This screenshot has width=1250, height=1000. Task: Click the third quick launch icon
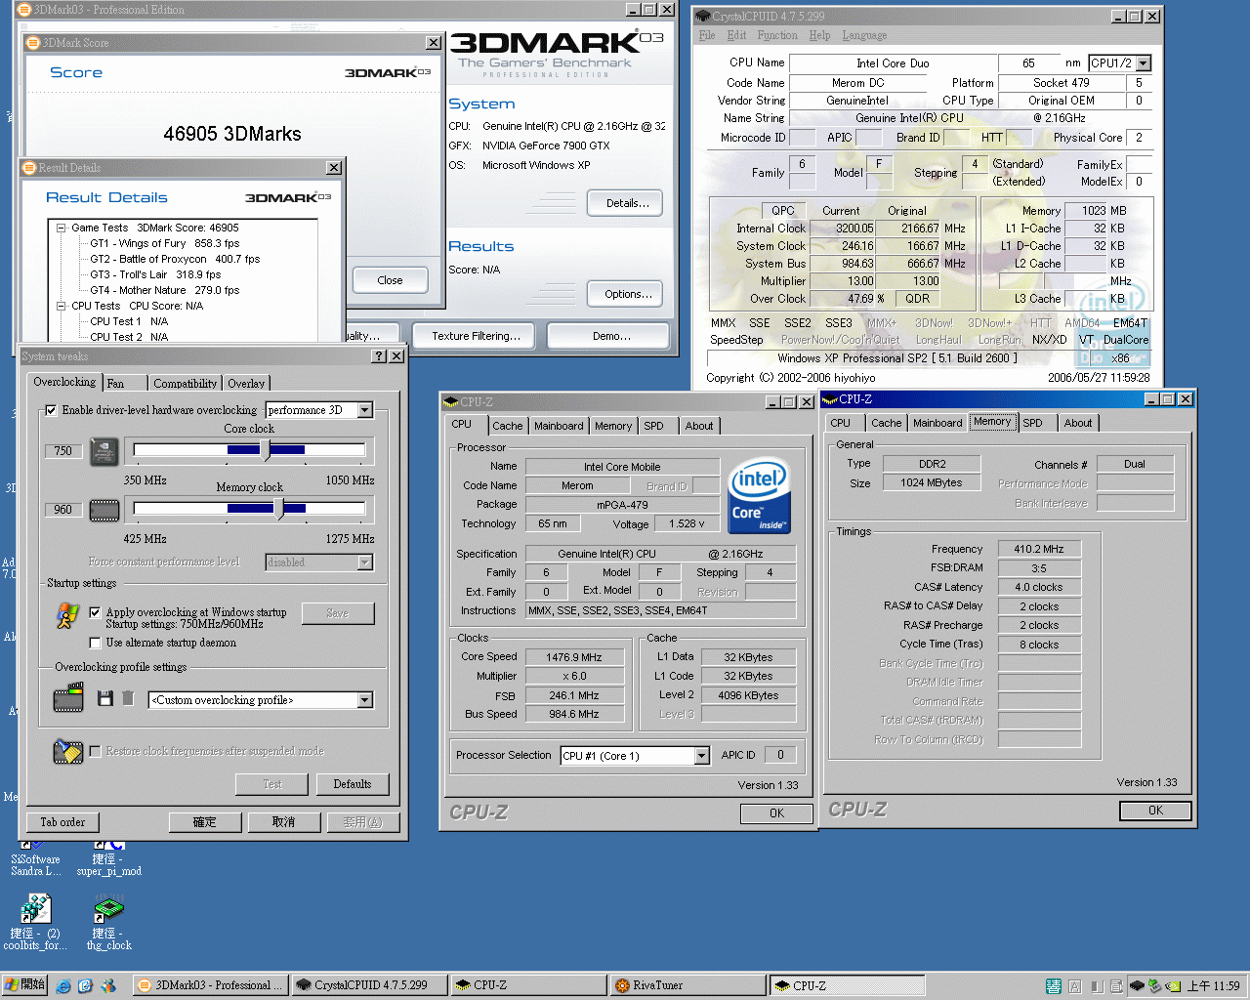click(107, 985)
